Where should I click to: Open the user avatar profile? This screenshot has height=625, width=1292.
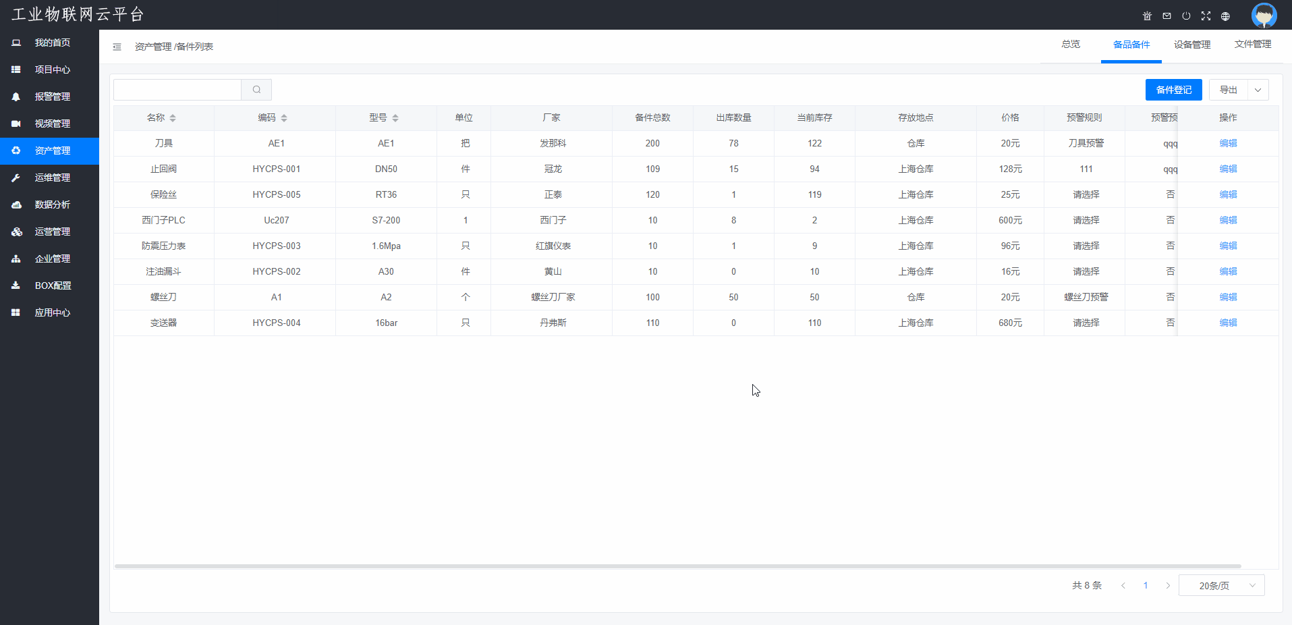tap(1263, 15)
